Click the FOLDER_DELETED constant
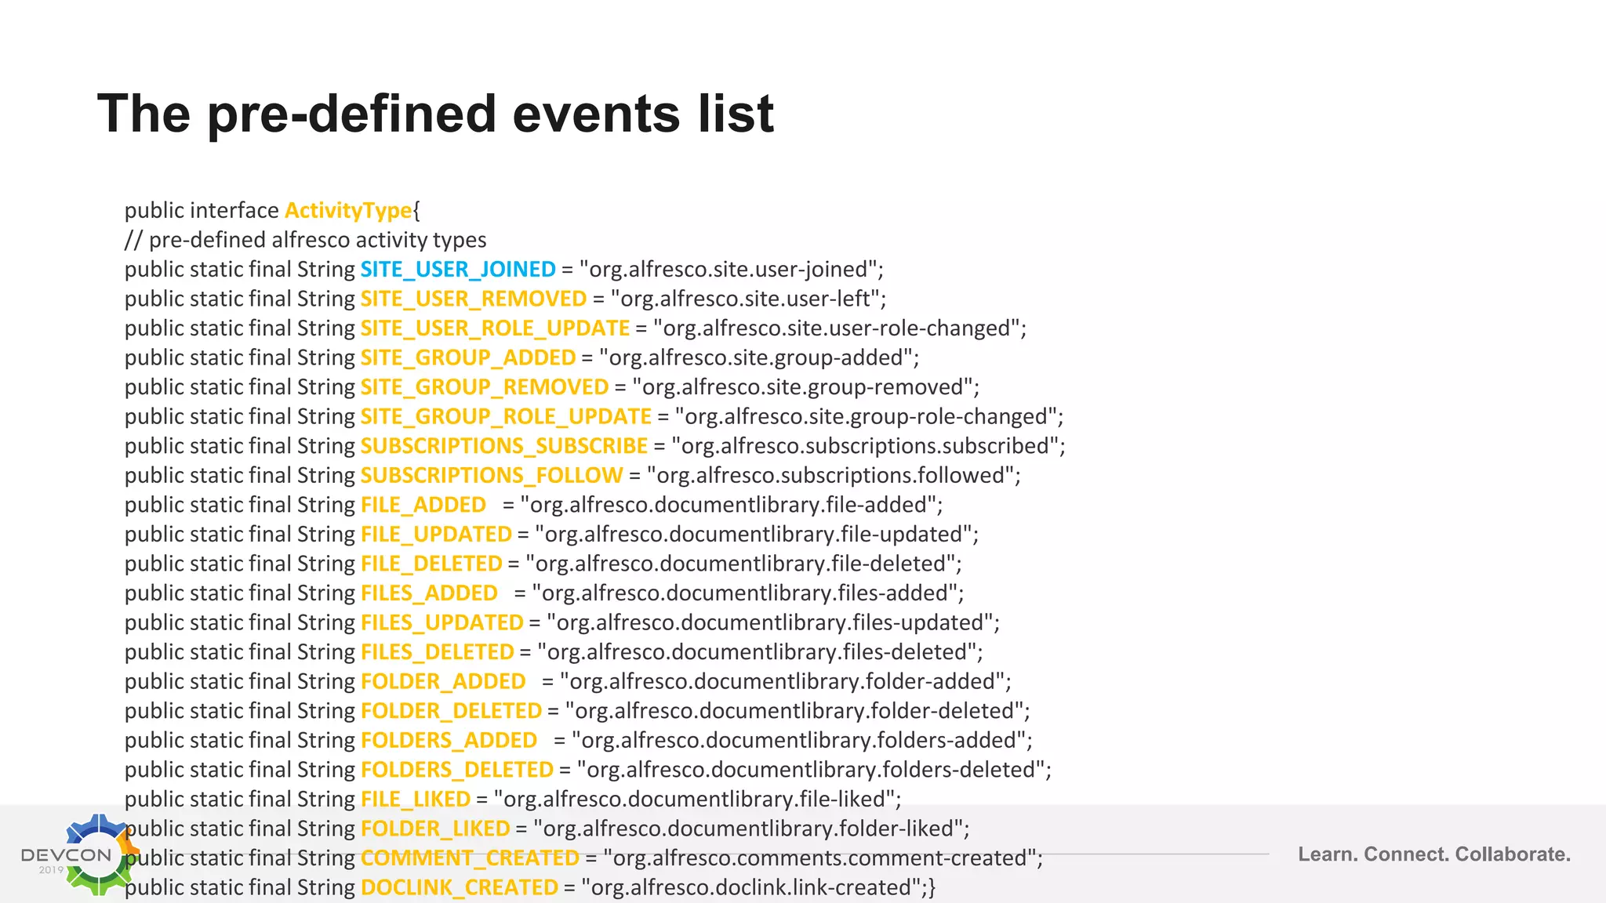This screenshot has height=903, width=1606. [451, 711]
